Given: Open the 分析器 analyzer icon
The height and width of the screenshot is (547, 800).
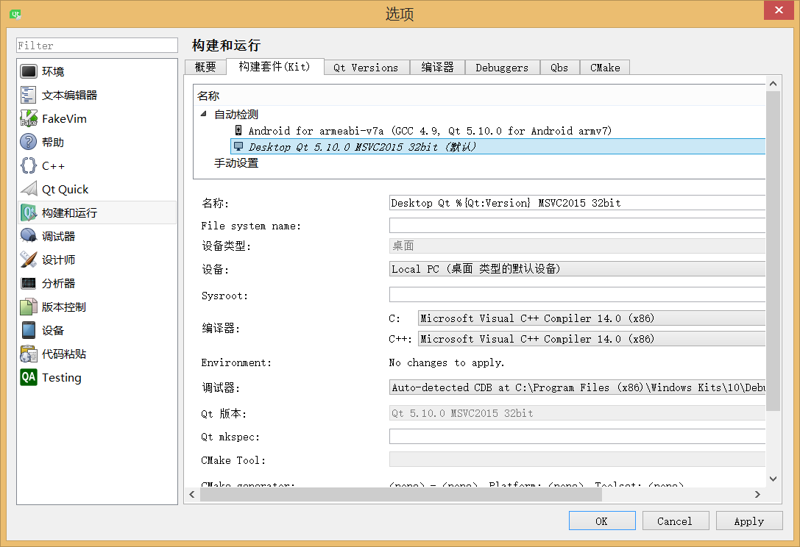Looking at the screenshot, I should pos(29,283).
